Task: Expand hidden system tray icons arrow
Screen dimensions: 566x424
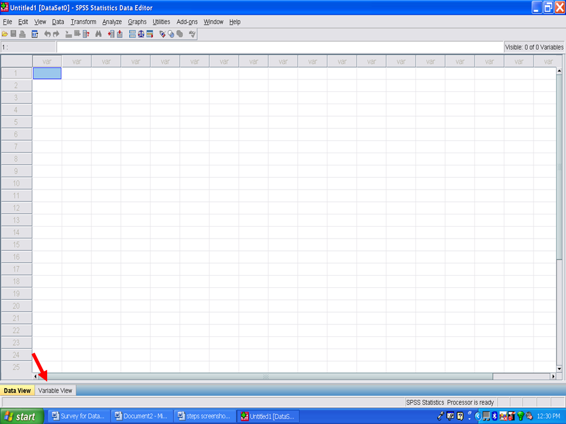Action: [x=478, y=416]
